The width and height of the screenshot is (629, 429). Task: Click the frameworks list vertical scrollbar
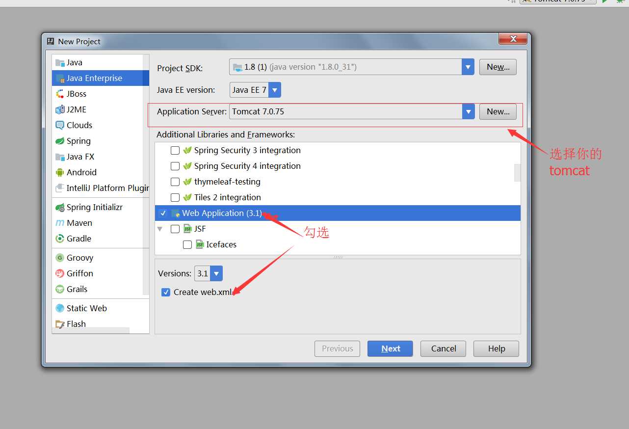click(x=517, y=173)
